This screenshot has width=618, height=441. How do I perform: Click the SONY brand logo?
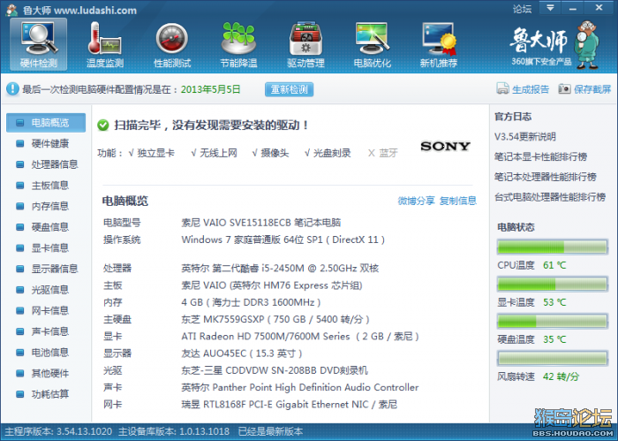(445, 147)
